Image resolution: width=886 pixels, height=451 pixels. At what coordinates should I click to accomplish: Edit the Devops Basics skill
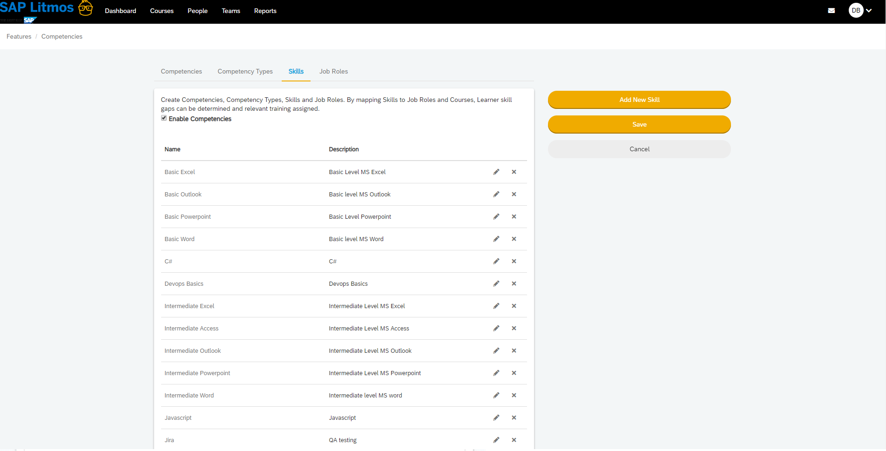[x=496, y=283]
